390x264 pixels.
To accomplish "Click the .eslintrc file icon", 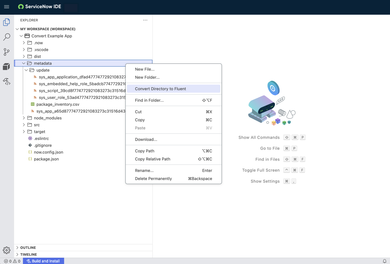I will pyautogui.click(x=30, y=138).
